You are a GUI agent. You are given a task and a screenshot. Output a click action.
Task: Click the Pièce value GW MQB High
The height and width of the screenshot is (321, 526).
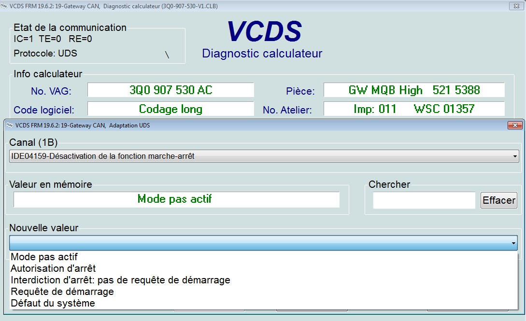click(414, 90)
